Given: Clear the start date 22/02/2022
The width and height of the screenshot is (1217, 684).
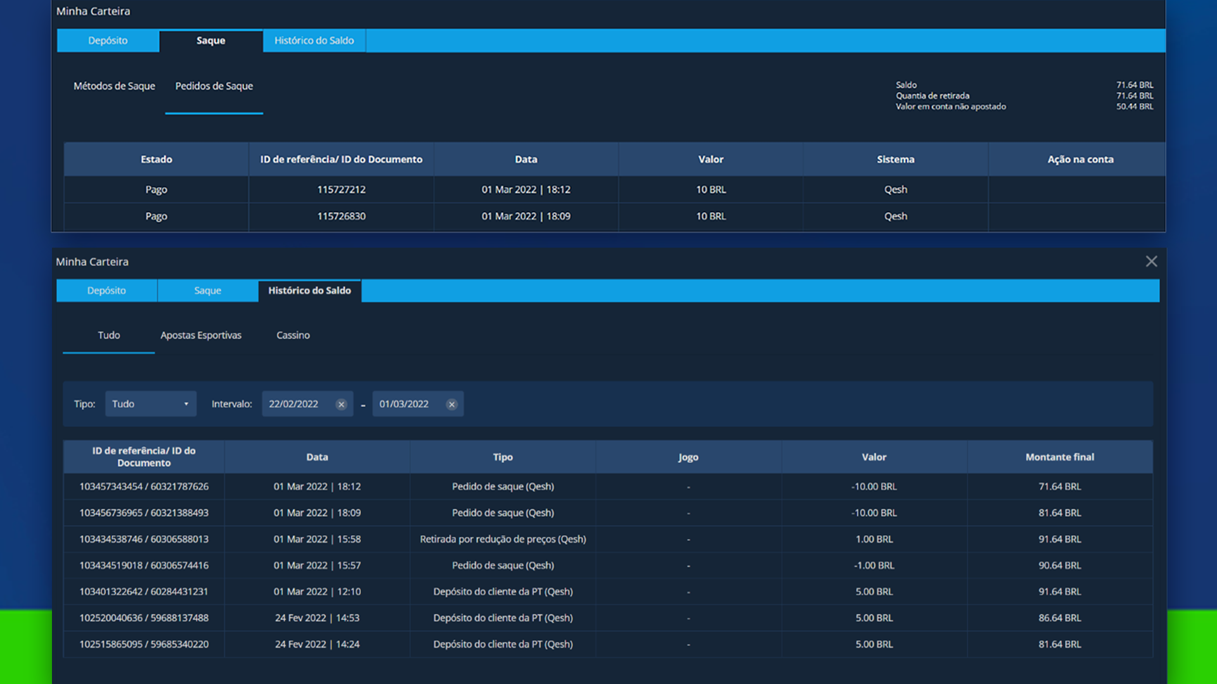Looking at the screenshot, I should pos(341,404).
